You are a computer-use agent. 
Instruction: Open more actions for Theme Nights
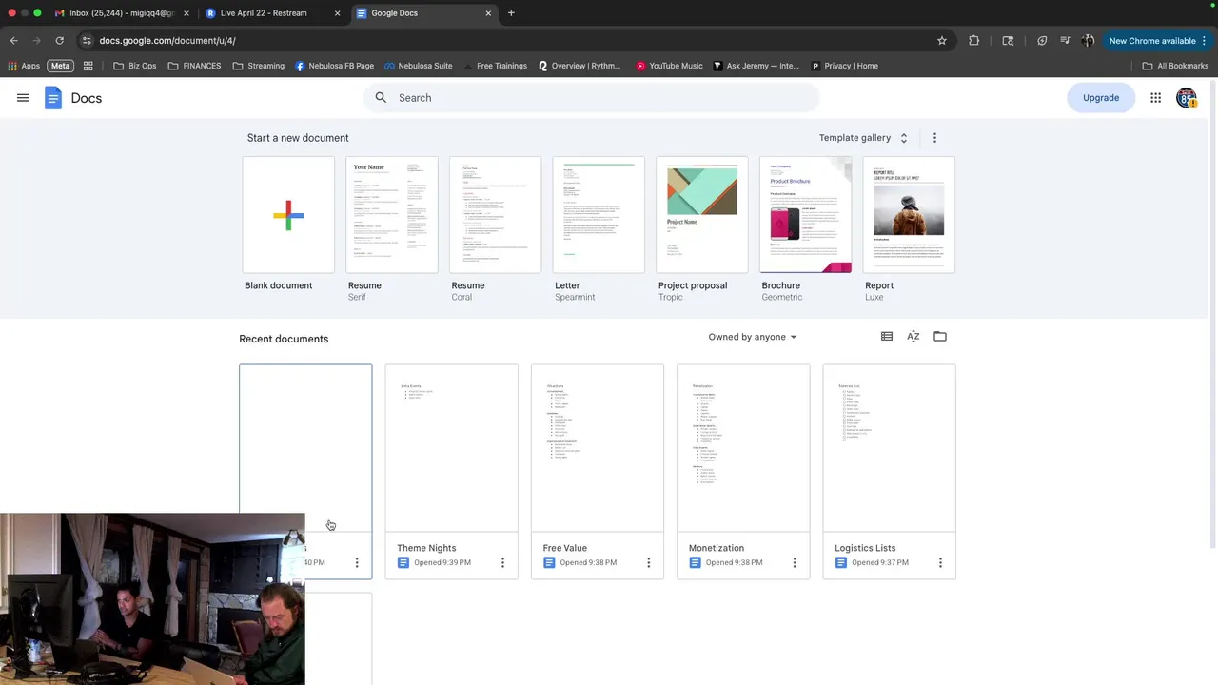(502, 562)
